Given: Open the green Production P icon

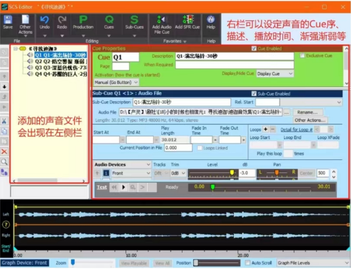Looking at the screenshot, I should (x=83, y=20).
